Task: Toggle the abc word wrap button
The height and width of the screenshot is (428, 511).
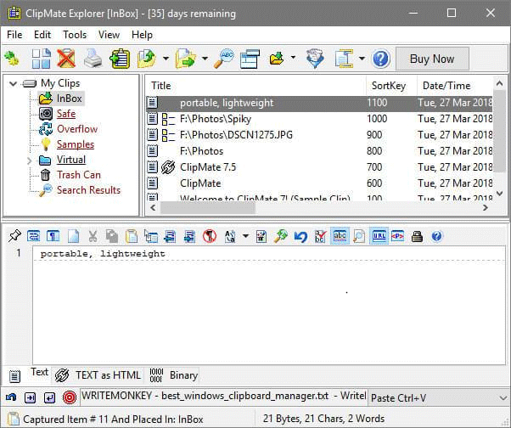Action: [340, 236]
